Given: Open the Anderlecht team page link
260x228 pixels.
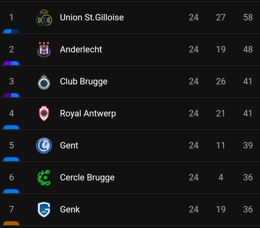Looking at the screenshot, I should pyautogui.click(x=81, y=49).
